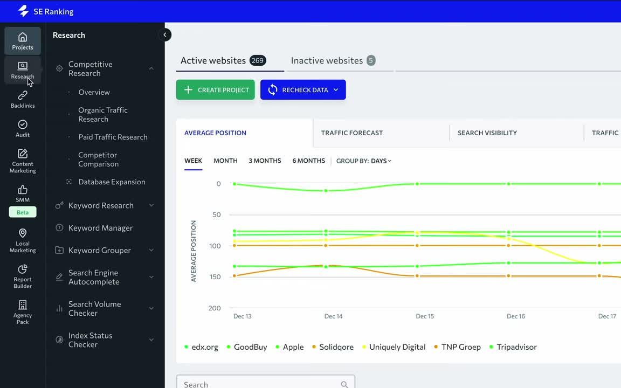Toggle edx.org series in the legend
The width and height of the screenshot is (621, 388).
[202, 347]
